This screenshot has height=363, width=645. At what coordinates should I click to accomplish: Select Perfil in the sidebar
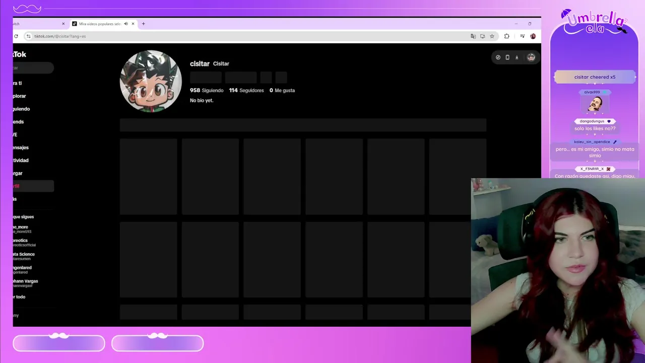tap(33, 186)
